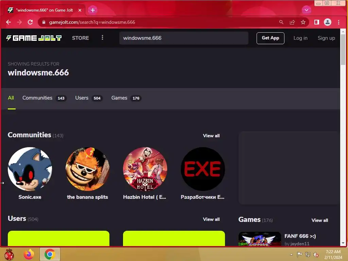The image size is (348, 261).
Task: Open the banana splits community avatar
Action: pyautogui.click(x=87, y=169)
